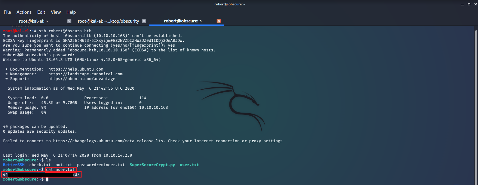
Task: Click '0 updates are security updates.' line
Action: point(40,132)
